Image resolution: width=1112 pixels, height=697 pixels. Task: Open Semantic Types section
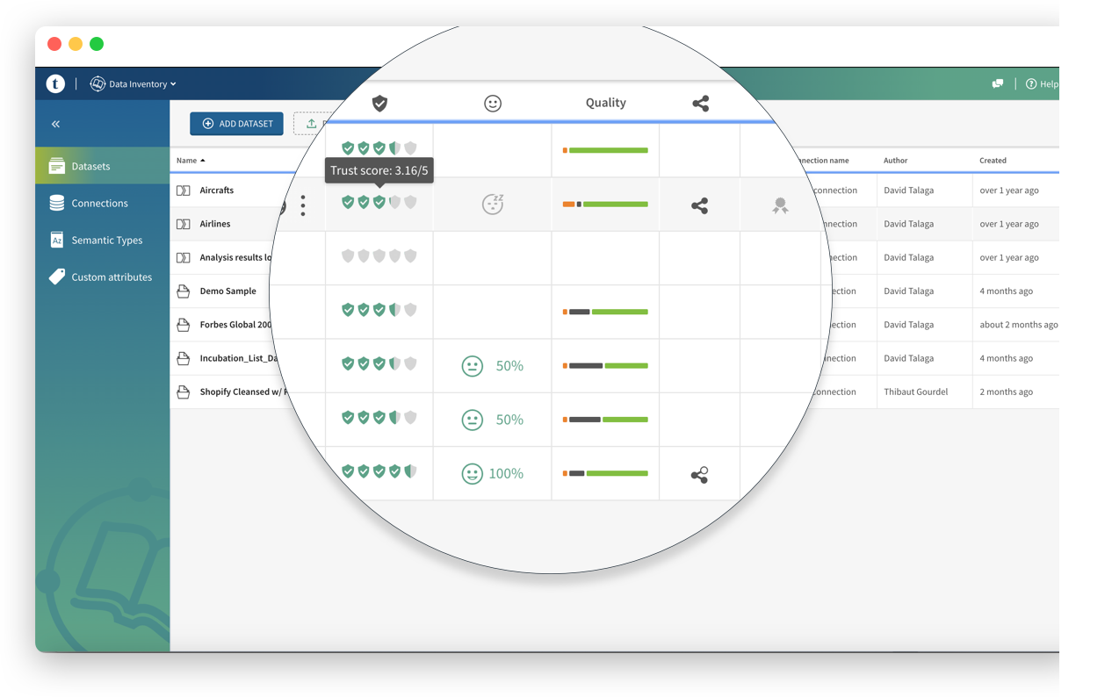pos(106,240)
